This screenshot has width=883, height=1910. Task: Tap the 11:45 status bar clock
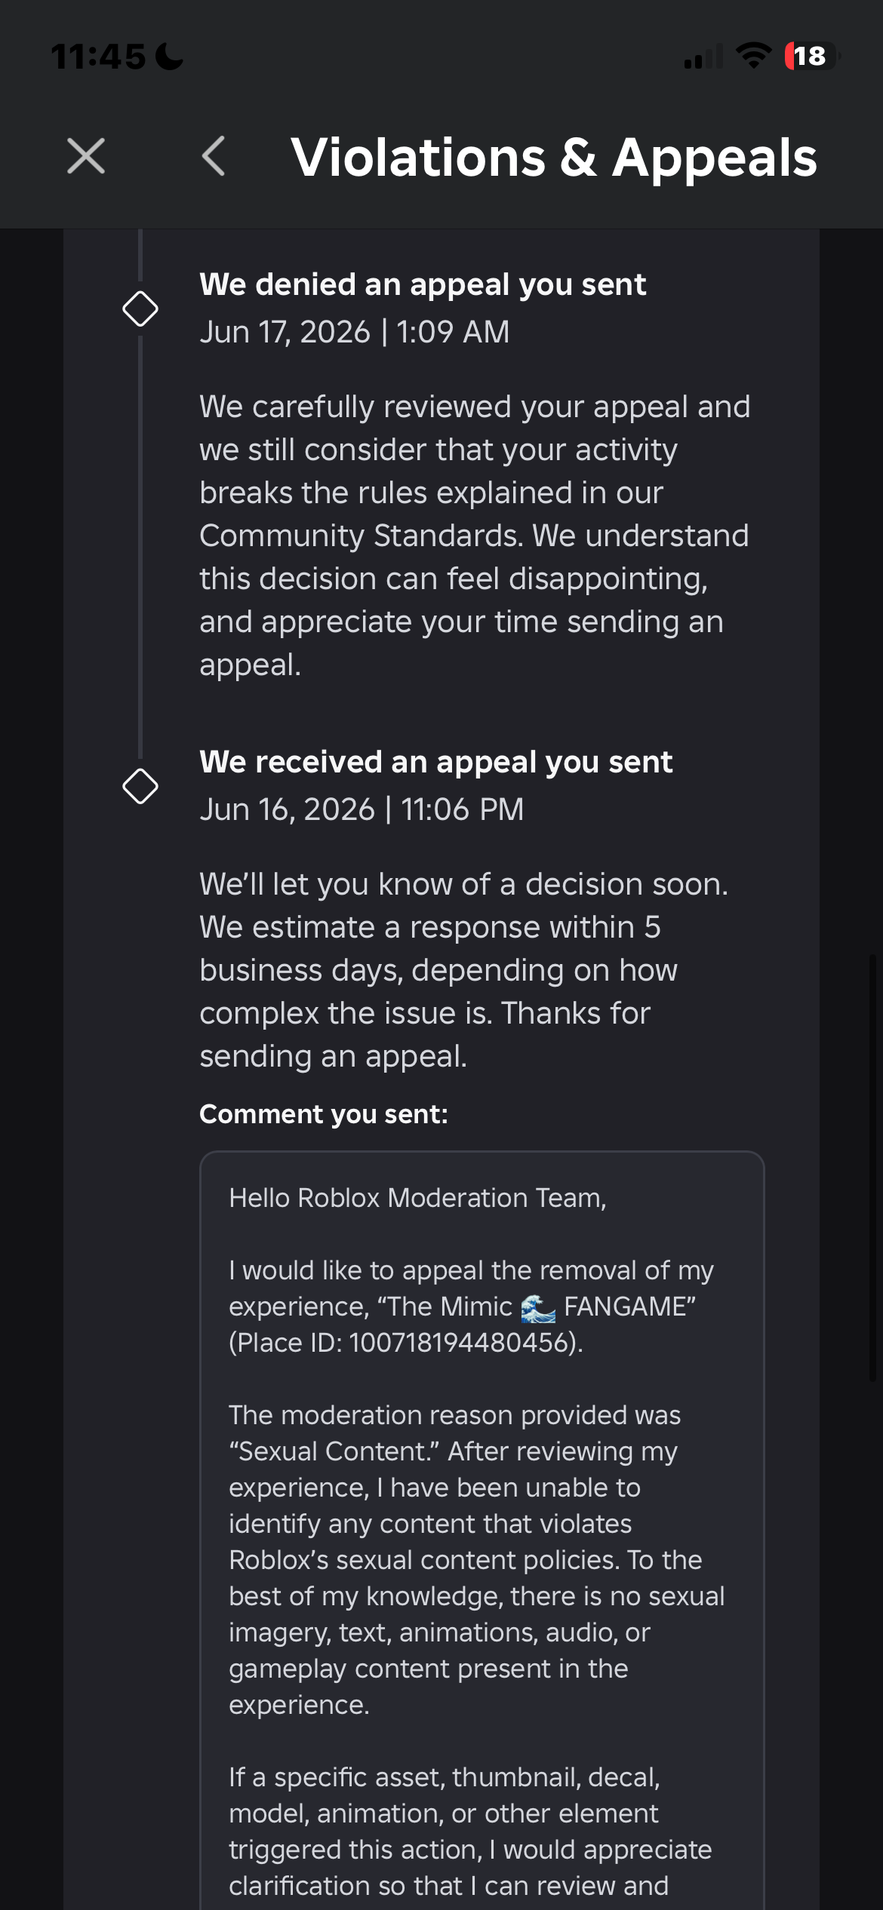pyautogui.click(x=98, y=57)
